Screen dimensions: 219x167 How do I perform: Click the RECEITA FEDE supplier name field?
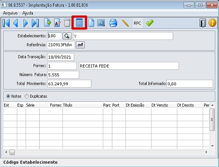(x=129, y=66)
